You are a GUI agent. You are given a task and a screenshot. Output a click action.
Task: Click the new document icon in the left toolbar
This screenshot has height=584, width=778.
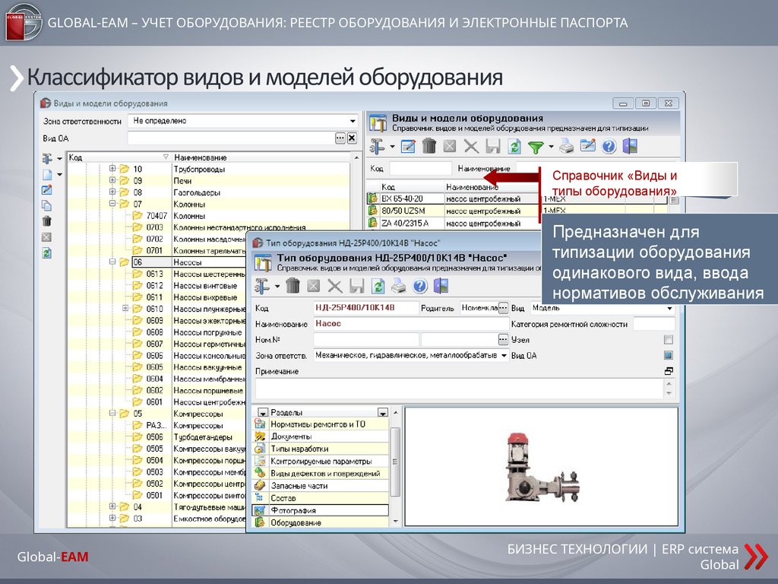coord(47,174)
